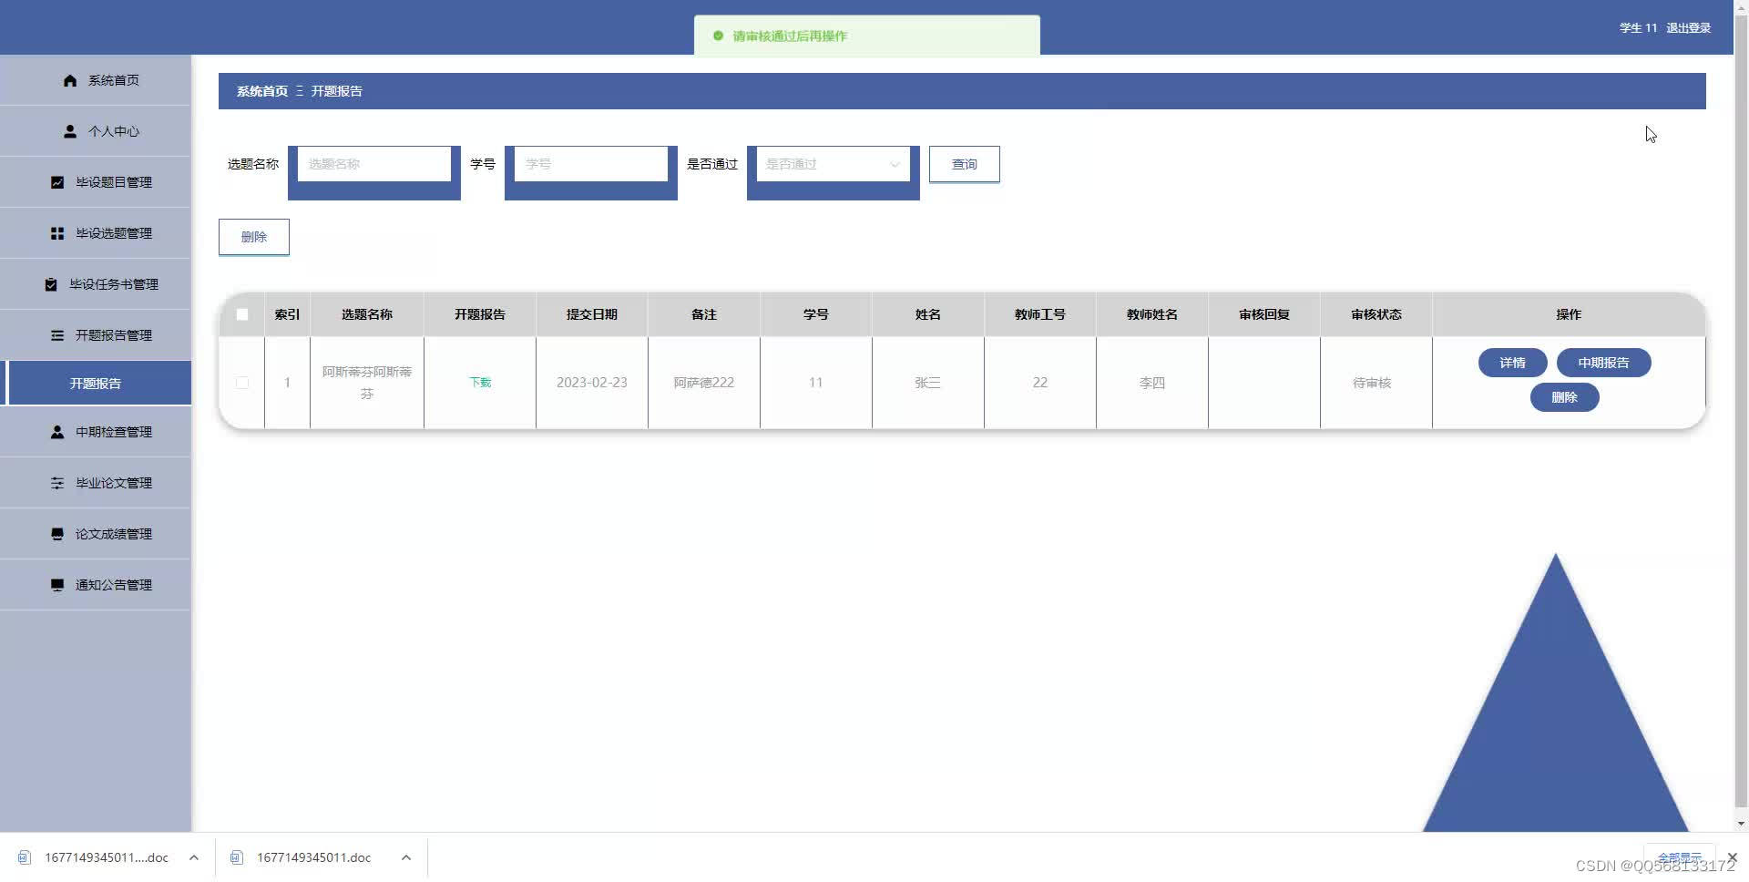Expand 论文成绩管理 menu
1749x882 pixels.
click(96, 534)
